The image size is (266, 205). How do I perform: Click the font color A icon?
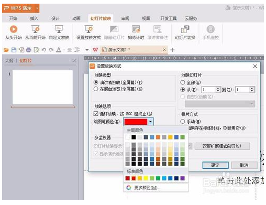[59, 50]
